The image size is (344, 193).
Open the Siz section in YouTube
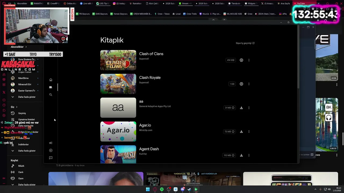pyautogui.click(x=14, y=107)
